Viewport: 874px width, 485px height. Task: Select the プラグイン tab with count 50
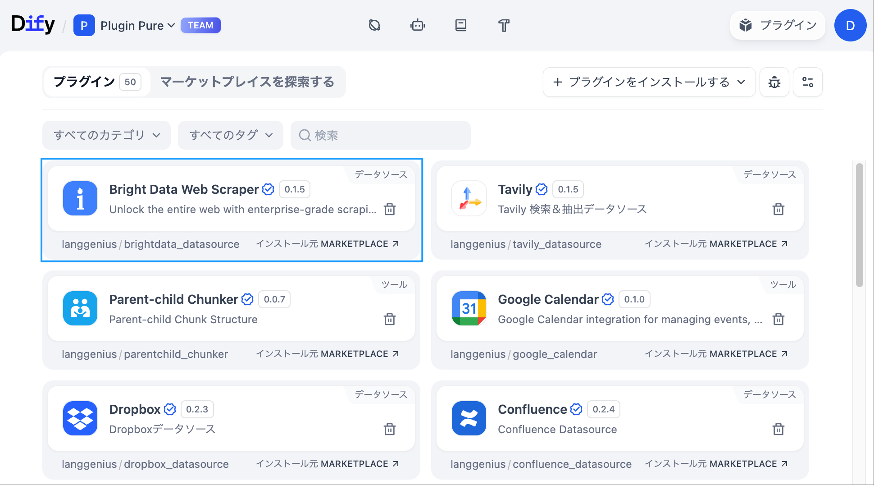[97, 82]
